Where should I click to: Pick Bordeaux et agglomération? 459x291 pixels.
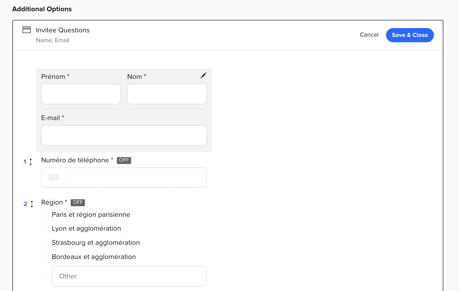point(45,257)
